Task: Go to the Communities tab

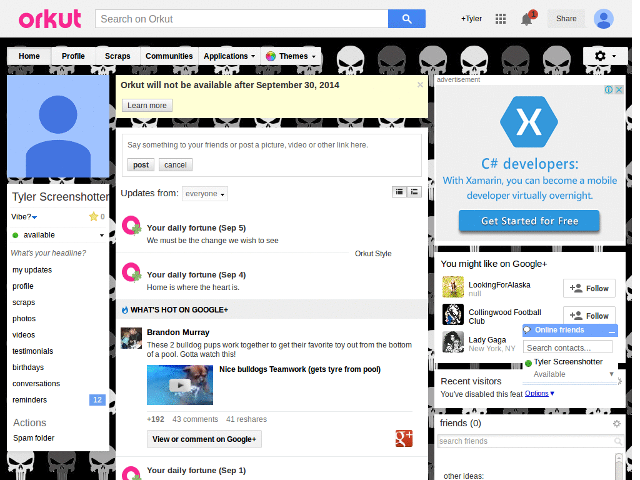Action: click(169, 56)
